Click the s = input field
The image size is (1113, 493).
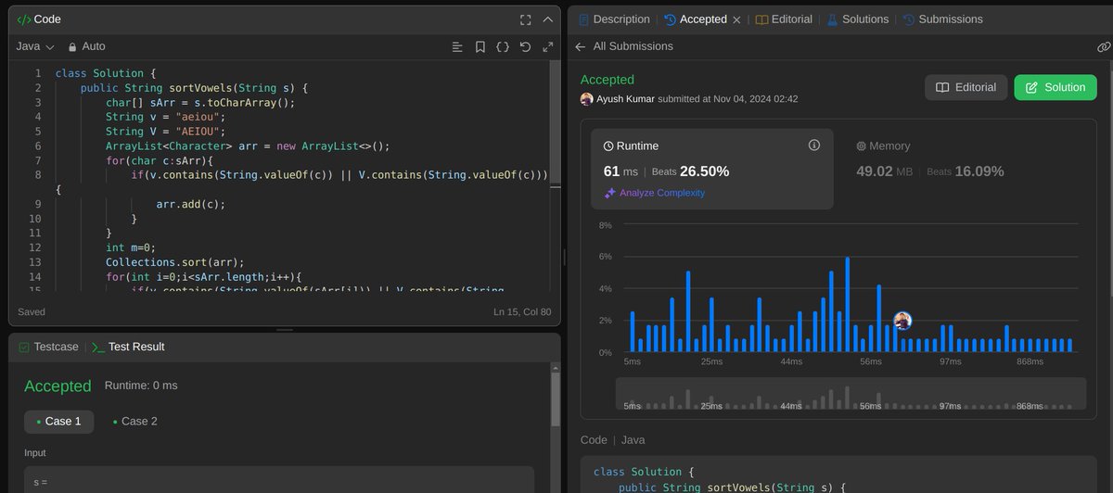[279, 479]
